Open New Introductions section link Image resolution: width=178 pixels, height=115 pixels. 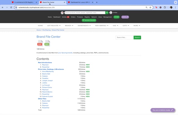[45, 62]
